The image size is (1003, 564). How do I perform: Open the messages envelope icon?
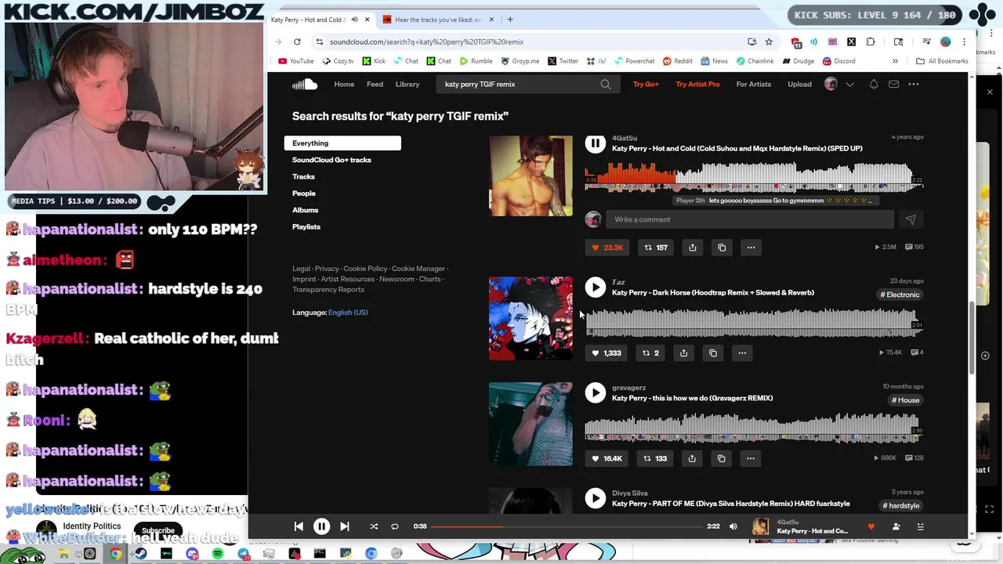click(893, 84)
